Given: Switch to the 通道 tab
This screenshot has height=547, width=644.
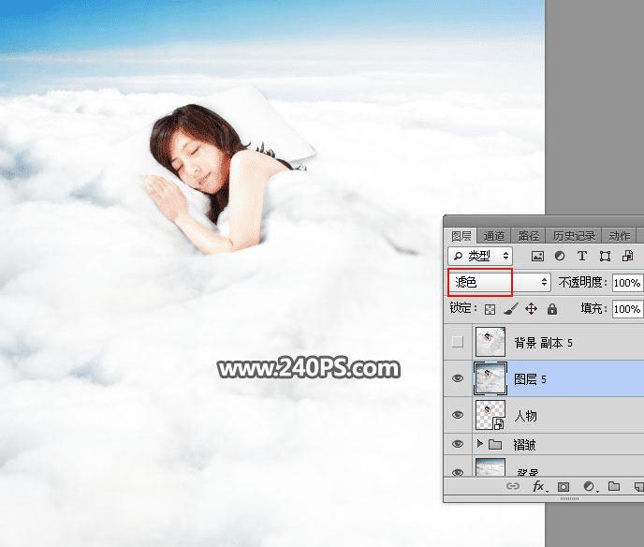Looking at the screenshot, I should [493, 235].
